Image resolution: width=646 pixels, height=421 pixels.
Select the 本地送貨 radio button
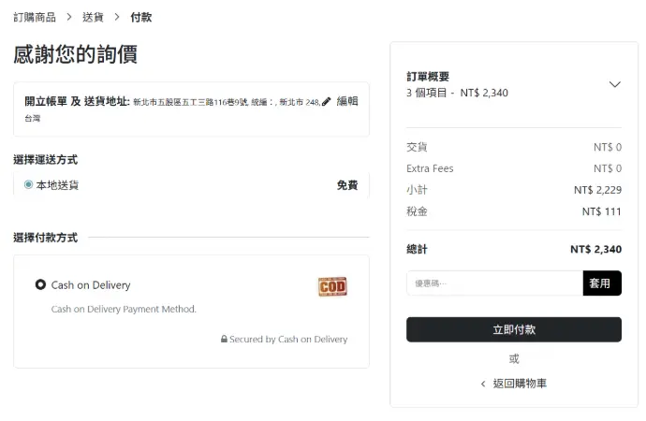coord(28,185)
